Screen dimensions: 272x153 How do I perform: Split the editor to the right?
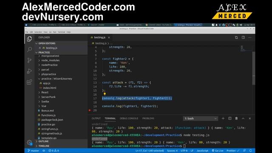click(243, 37)
